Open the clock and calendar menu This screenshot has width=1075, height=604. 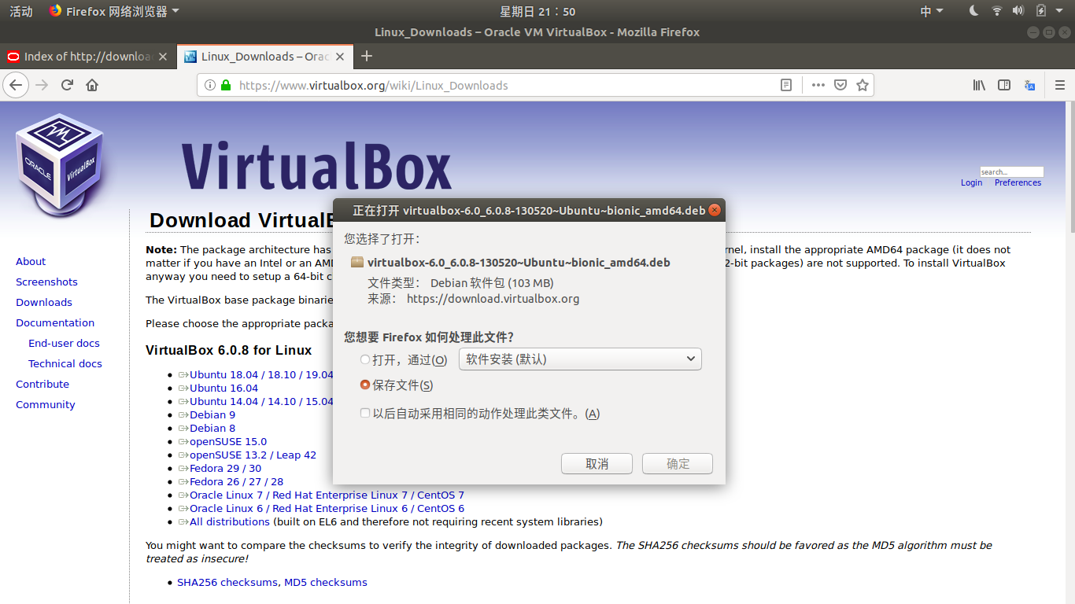coord(537,11)
